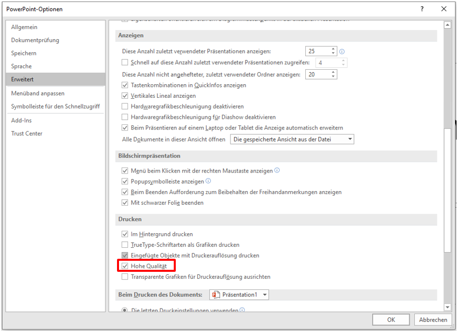Viewport: 457px width, 331px height.
Task: Uncheck Popupsymbolleiste anzeigen
Action: pyautogui.click(x=125, y=182)
